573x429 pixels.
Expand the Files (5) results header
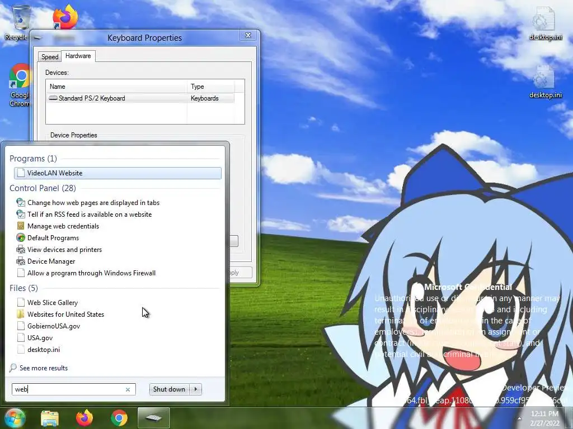[x=24, y=288]
